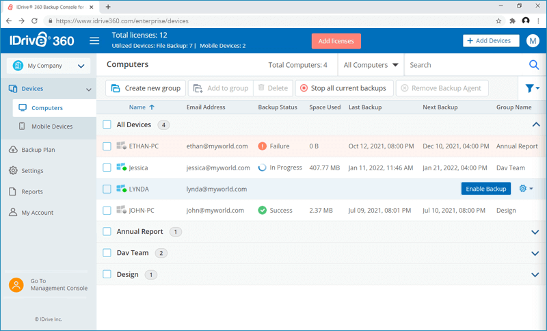Click the In Progress spinner icon
Screen dimensions: 547x331
click(263, 168)
